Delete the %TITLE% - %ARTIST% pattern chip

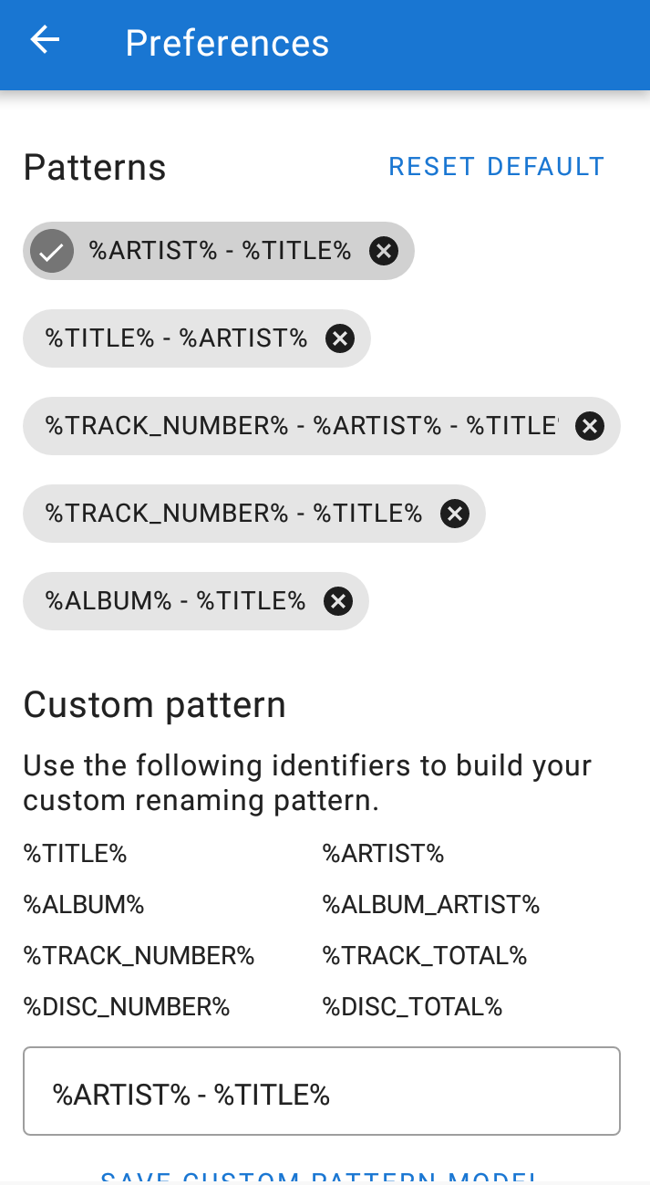pos(340,338)
